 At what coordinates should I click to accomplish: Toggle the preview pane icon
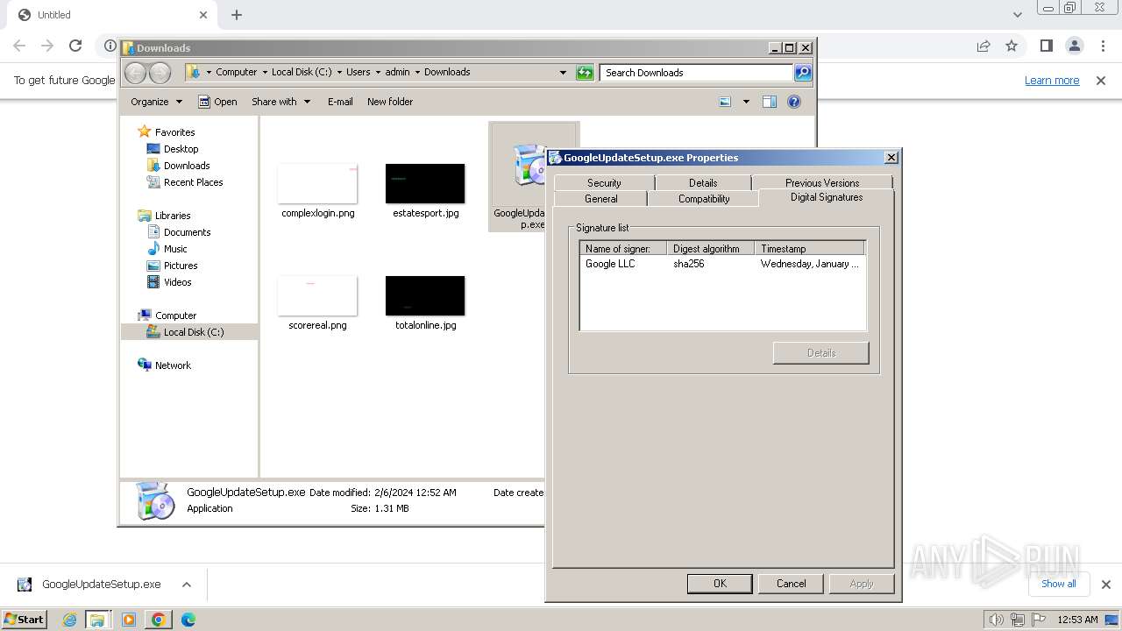click(x=770, y=102)
